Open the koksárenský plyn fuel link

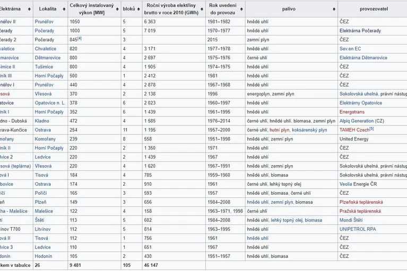click(309, 130)
